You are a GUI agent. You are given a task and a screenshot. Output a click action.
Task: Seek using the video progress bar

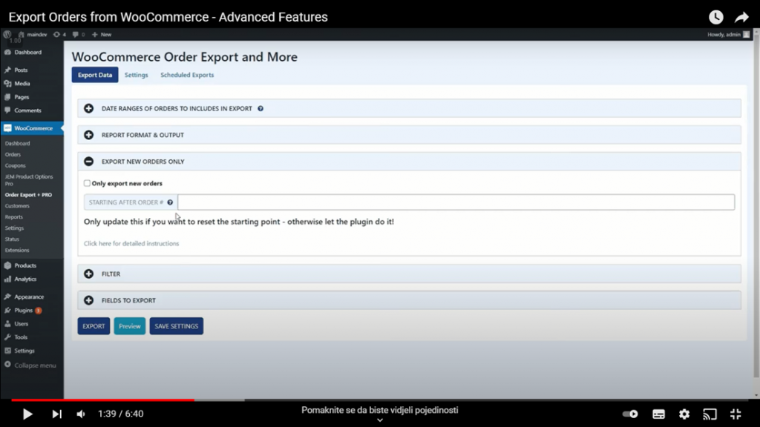click(x=380, y=400)
